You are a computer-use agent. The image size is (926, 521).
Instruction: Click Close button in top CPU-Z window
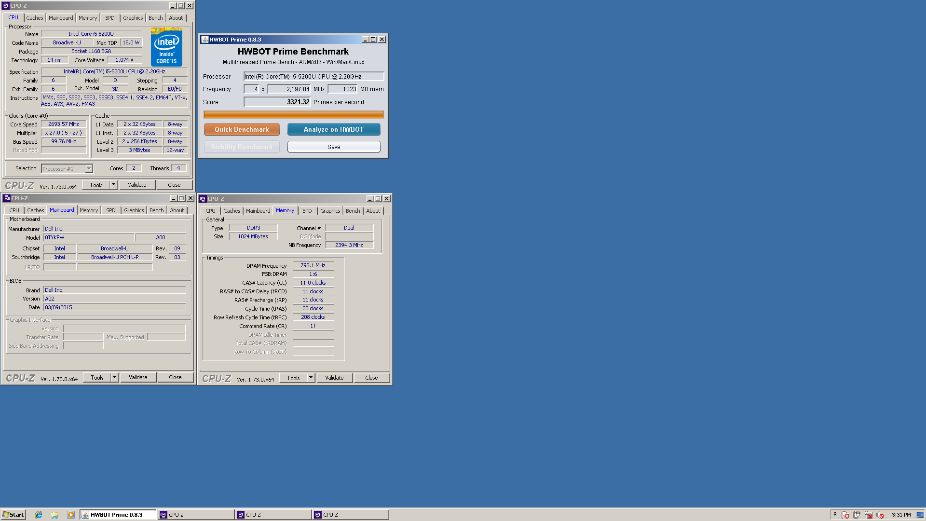coord(175,185)
